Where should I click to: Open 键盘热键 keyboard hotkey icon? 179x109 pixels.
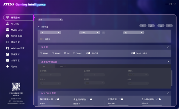[x=7, y=42]
